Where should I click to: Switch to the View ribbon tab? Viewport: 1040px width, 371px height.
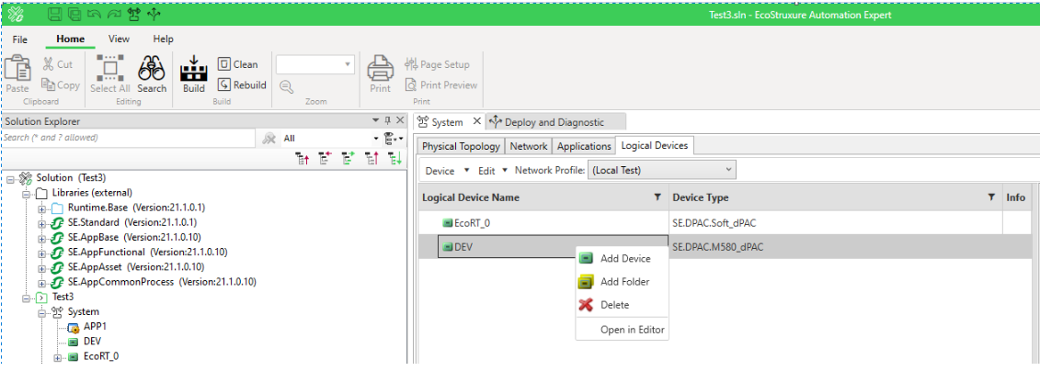click(119, 39)
